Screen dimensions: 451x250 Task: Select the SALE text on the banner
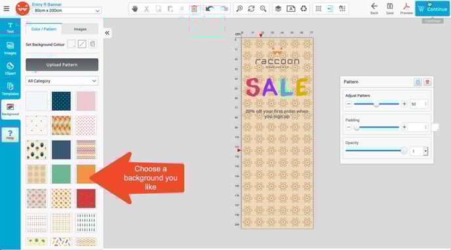coord(277,87)
